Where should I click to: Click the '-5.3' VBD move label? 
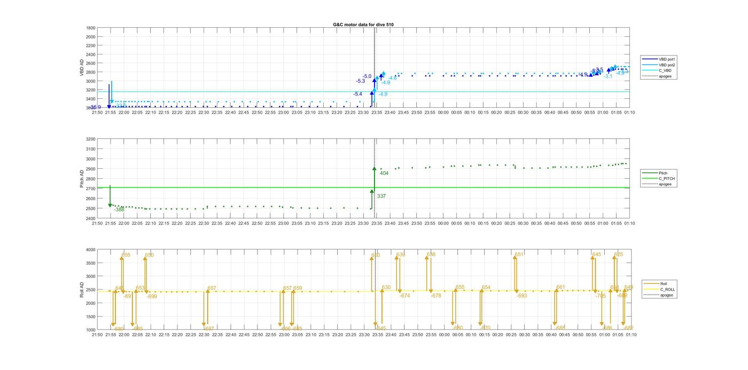pos(360,81)
